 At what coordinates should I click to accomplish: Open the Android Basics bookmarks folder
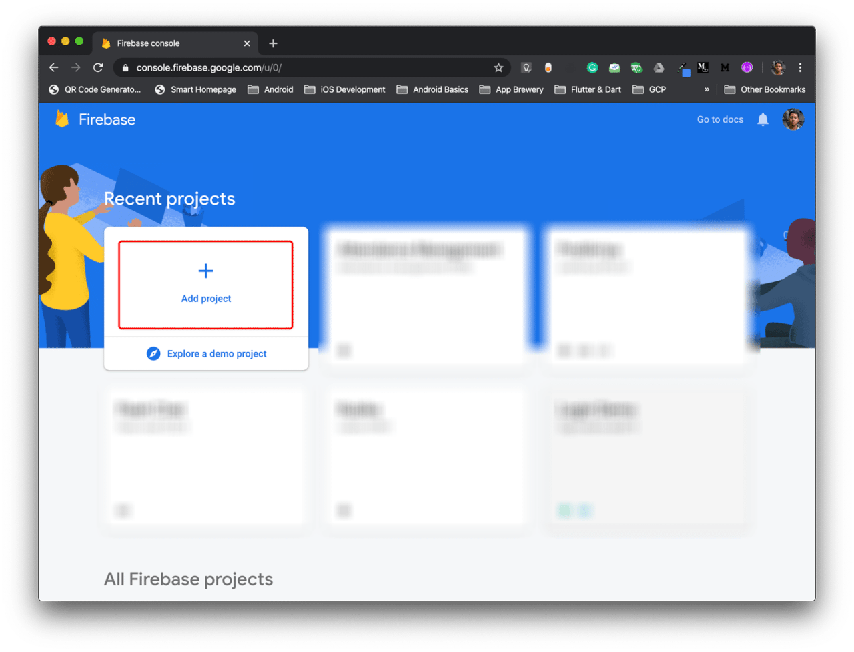coord(432,89)
